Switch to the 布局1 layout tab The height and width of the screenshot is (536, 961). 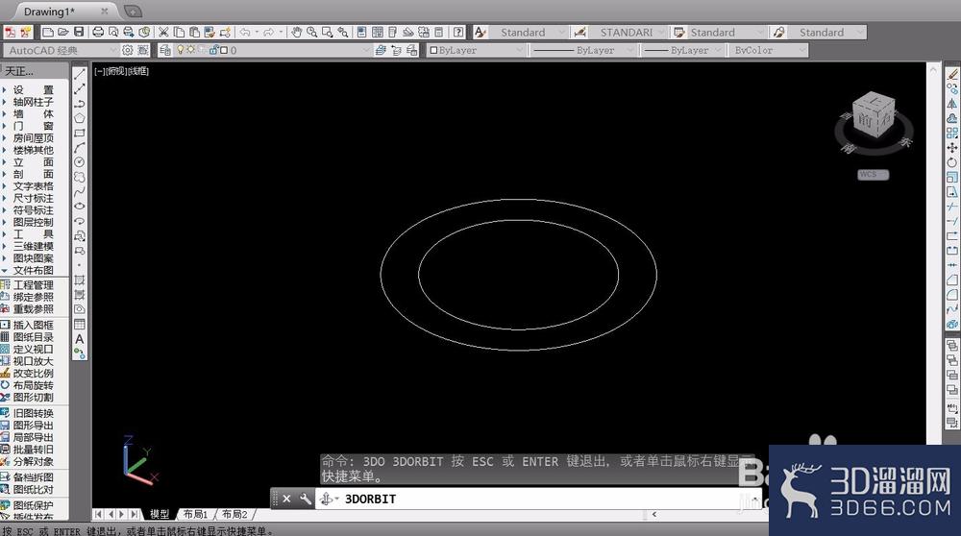196,514
